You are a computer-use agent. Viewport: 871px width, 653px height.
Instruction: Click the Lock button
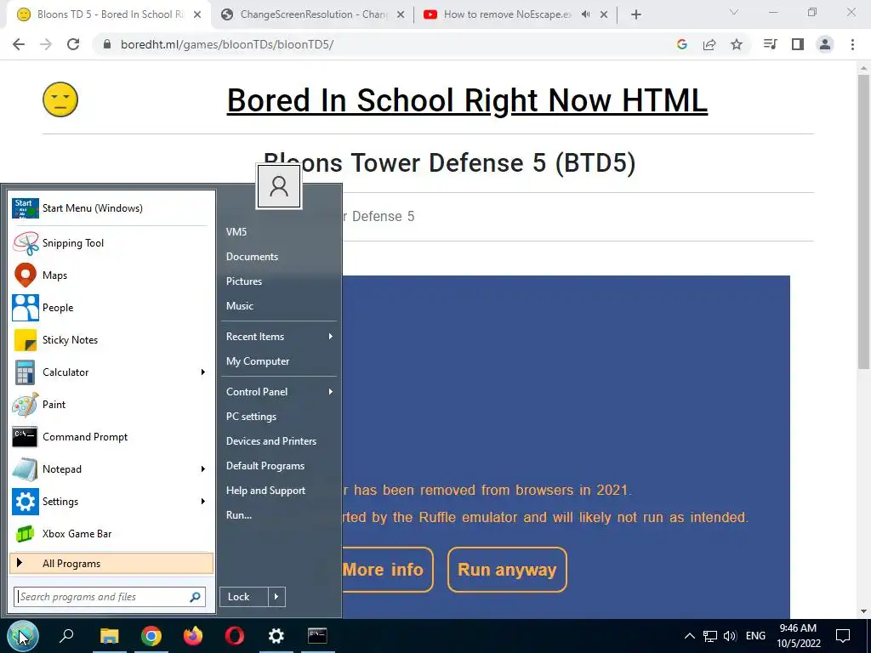244,597
